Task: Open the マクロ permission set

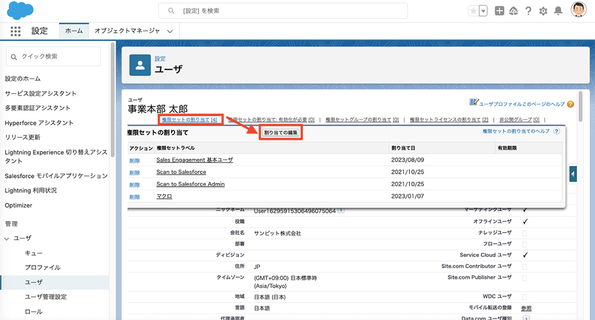Action: tap(164, 196)
